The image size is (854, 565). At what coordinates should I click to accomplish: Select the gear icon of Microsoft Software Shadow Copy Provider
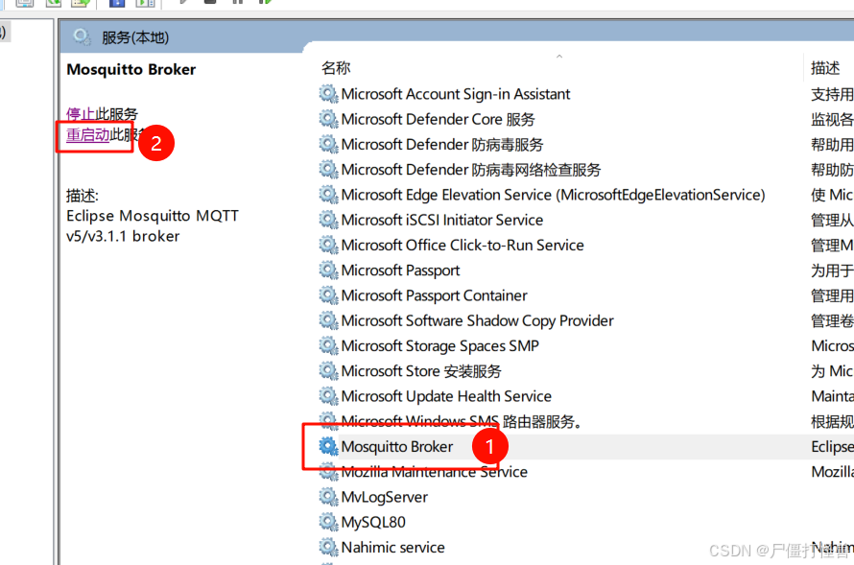pyautogui.click(x=328, y=320)
